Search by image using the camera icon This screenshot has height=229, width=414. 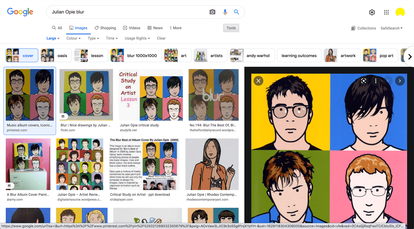click(x=212, y=12)
